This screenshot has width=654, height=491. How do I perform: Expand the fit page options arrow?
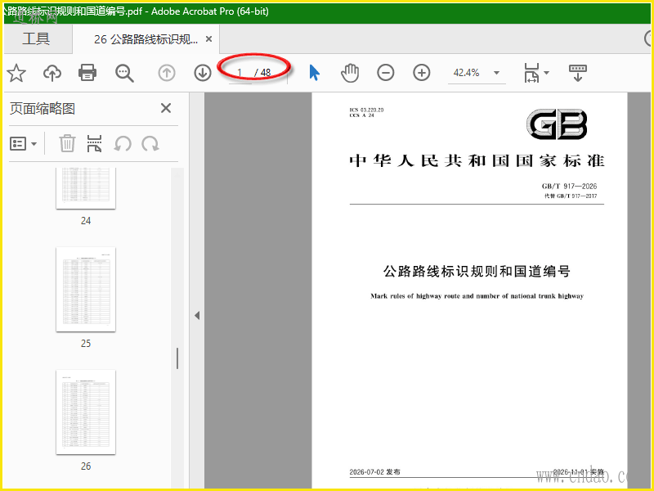pos(546,73)
